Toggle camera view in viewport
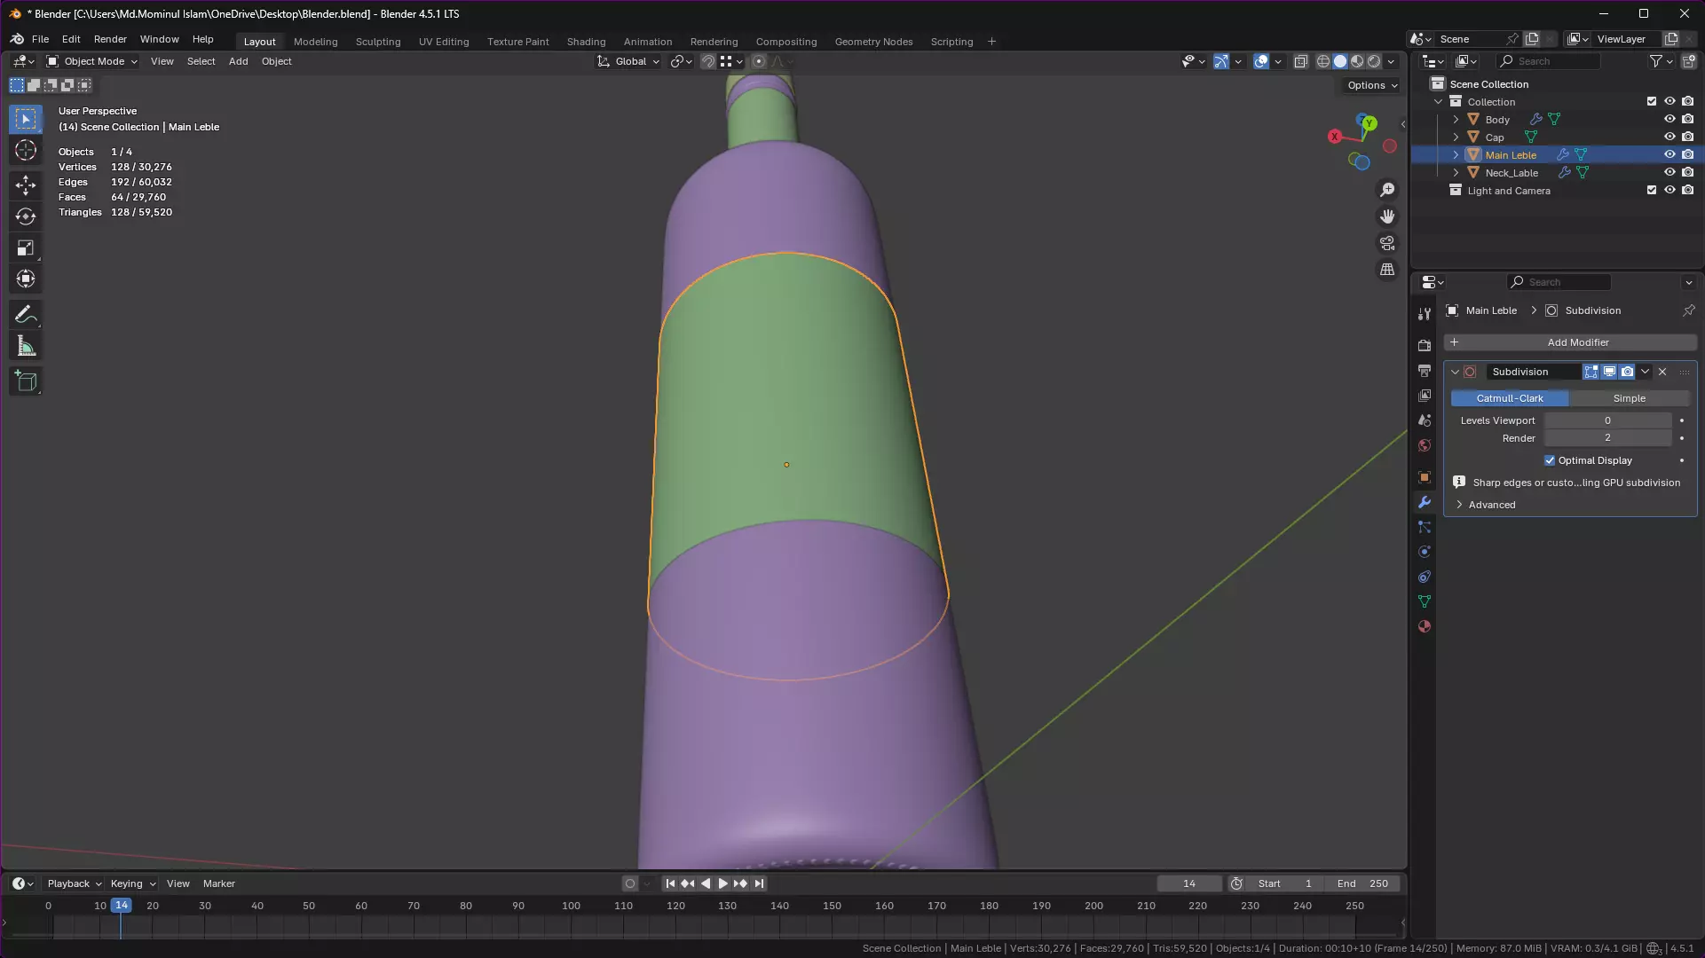Image resolution: width=1705 pixels, height=958 pixels. (x=1387, y=243)
